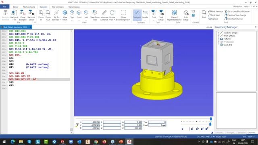The width and height of the screenshot is (258, 145).
Task: Open Google Chrome from taskbar
Action: pyautogui.click(x=96, y=141)
